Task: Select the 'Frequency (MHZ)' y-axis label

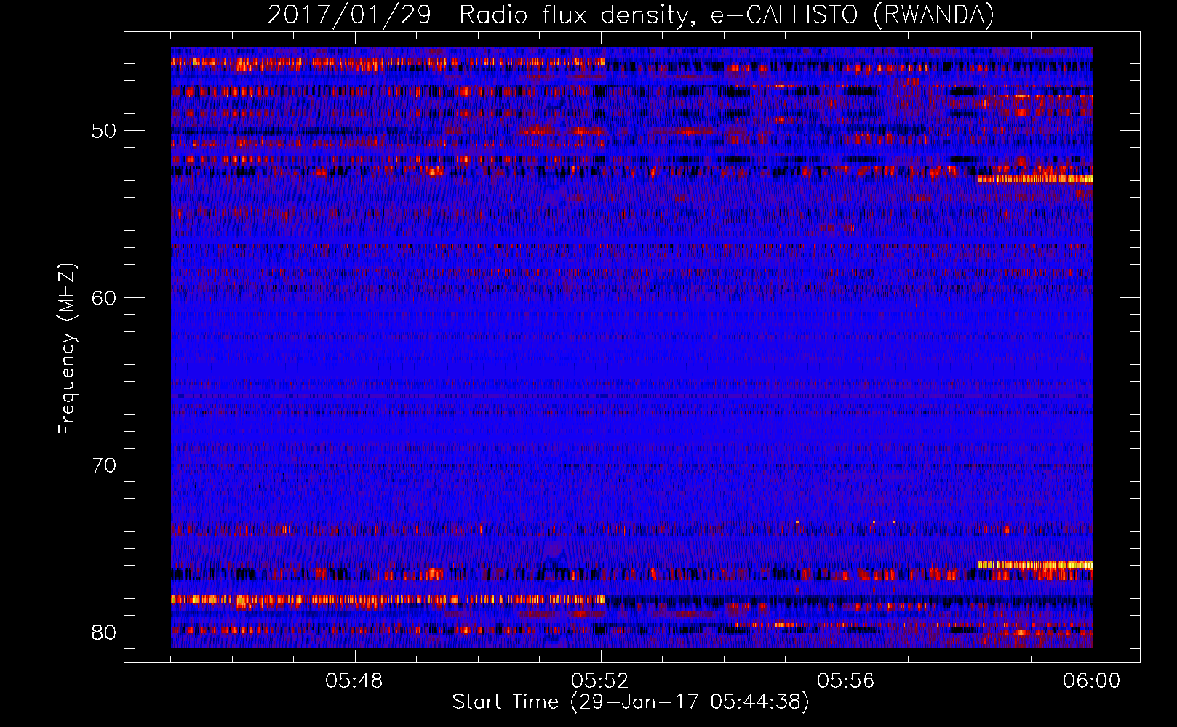Action: point(67,349)
